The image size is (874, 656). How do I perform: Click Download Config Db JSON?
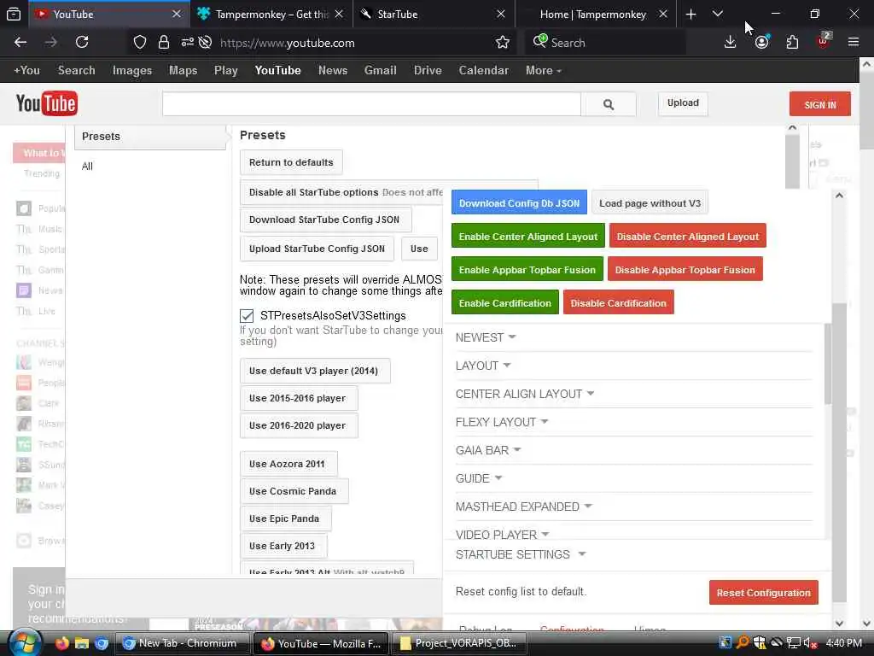point(519,203)
